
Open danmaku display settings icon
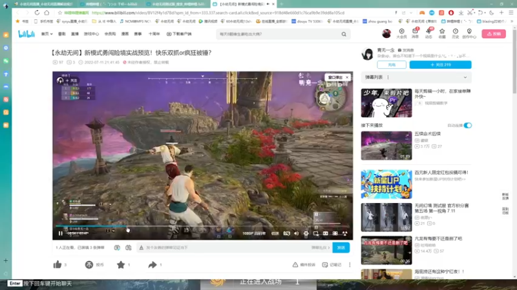[128, 247]
